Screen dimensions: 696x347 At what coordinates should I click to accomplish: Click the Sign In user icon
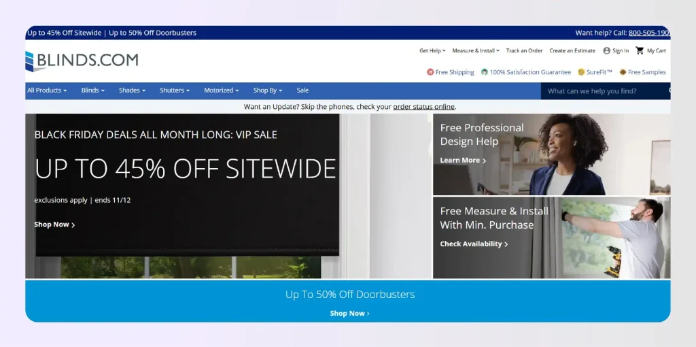[x=606, y=50]
